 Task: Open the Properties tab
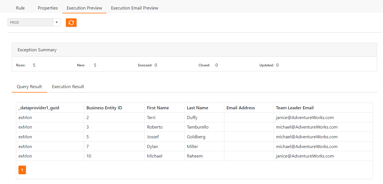pyautogui.click(x=48, y=8)
